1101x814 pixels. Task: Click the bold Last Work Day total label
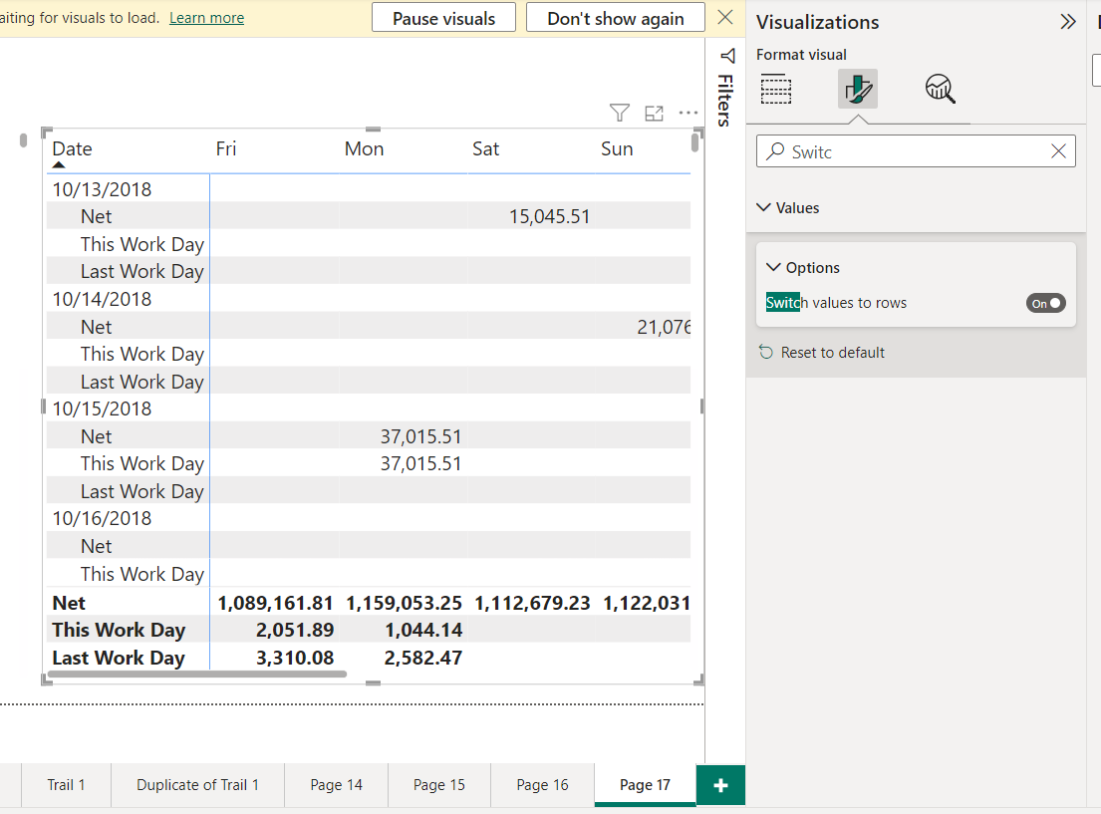(x=119, y=659)
